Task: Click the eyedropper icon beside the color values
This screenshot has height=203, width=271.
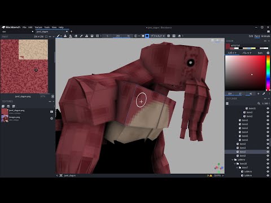Action: 264,94
